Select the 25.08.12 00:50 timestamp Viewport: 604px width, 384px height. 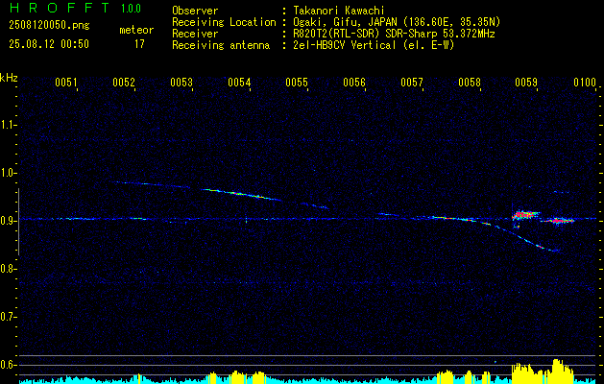(49, 44)
